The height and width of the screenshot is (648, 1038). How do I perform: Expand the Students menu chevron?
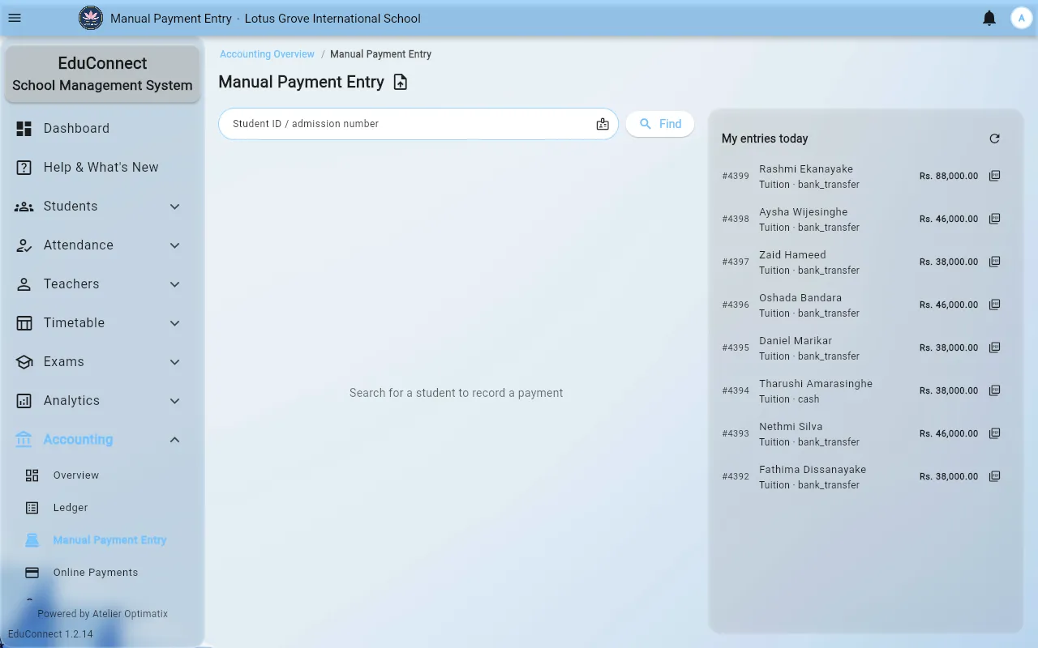pos(174,207)
